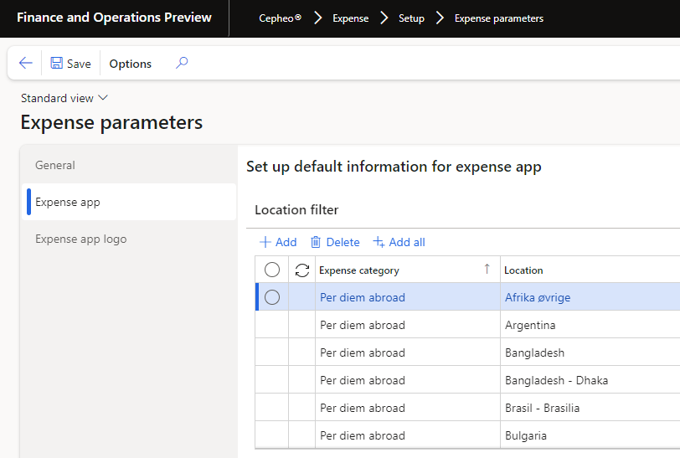Click the Add all icon
The width and height of the screenshot is (680, 458).
(x=379, y=242)
